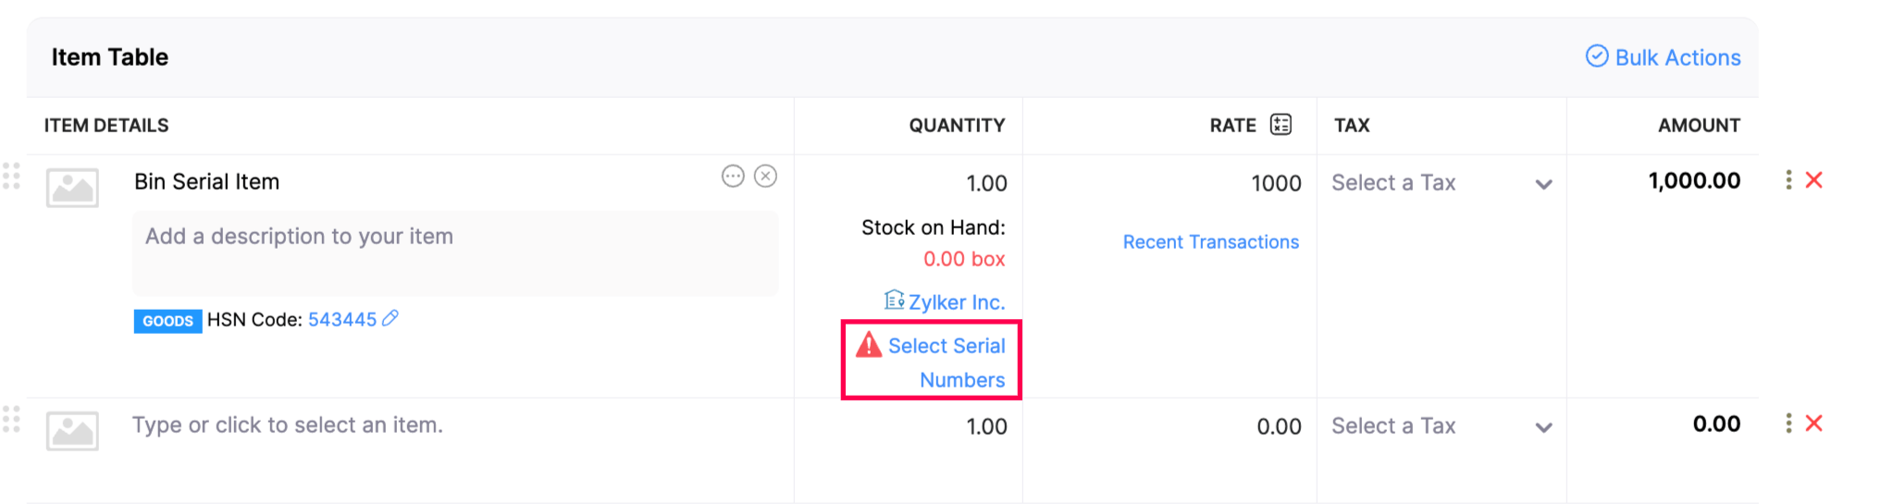Click the rate calculator icon in header
The height and width of the screenshot is (504, 1881).
1281,125
